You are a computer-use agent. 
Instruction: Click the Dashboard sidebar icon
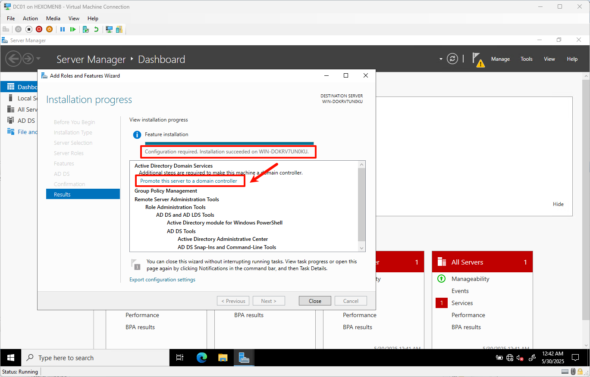(x=11, y=87)
